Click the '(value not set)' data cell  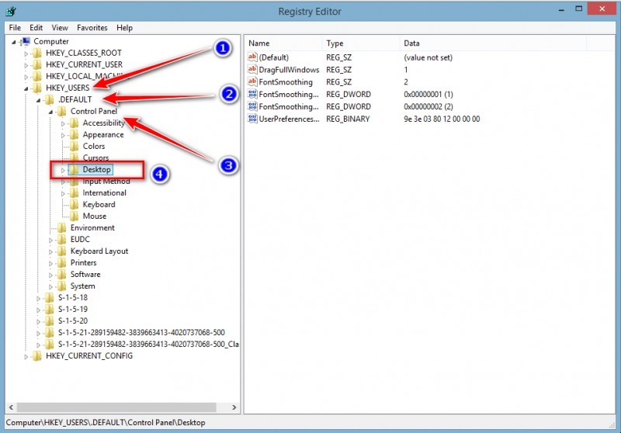pyautogui.click(x=428, y=57)
